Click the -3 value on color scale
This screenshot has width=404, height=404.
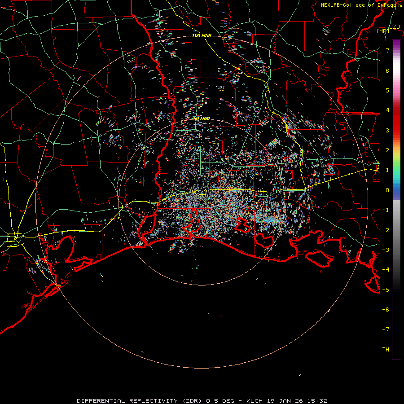click(386, 250)
